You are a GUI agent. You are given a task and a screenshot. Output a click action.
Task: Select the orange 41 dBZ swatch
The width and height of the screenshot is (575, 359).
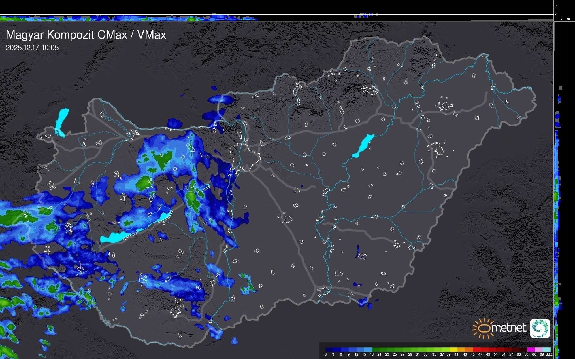461,349
